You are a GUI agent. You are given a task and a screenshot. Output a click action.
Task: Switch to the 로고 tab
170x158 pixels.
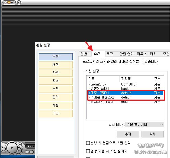pyautogui.click(x=110, y=54)
